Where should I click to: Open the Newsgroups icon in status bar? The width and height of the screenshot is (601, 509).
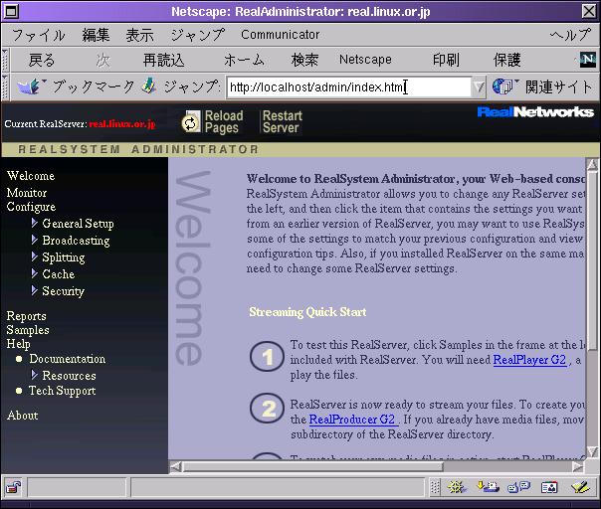pos(518,487)
